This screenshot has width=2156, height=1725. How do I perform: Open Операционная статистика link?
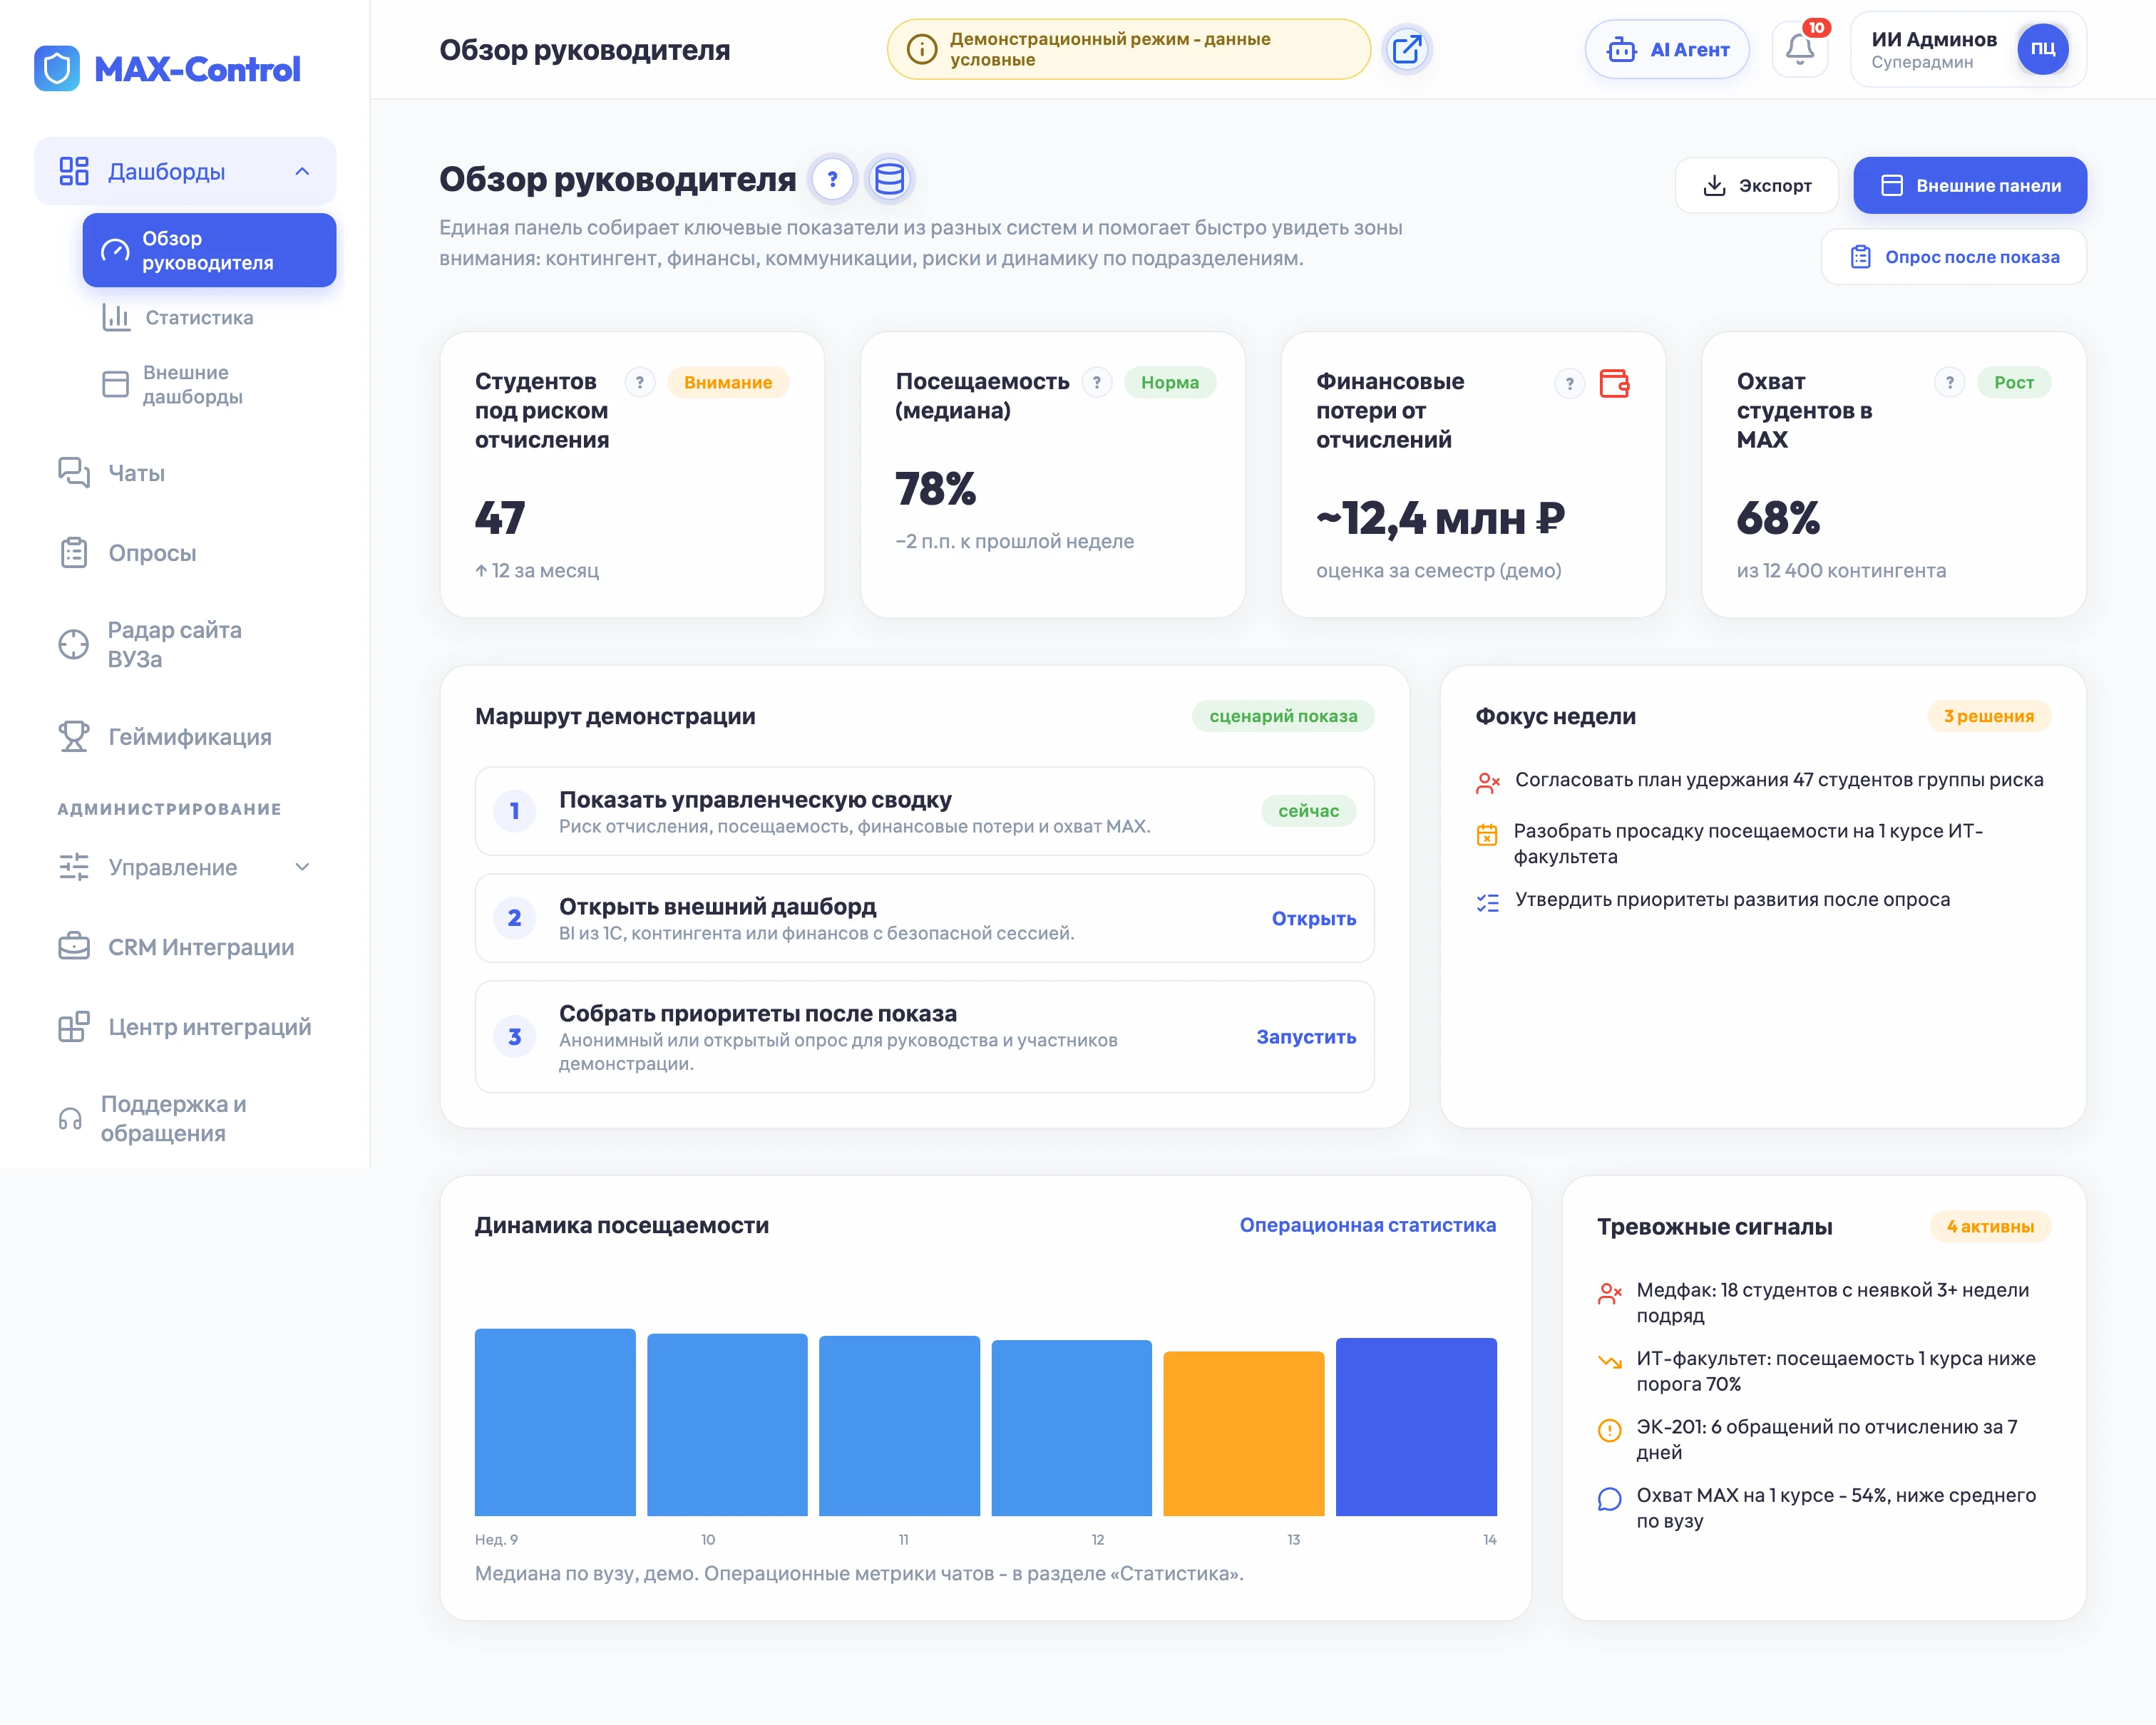click(1368, 1225)
